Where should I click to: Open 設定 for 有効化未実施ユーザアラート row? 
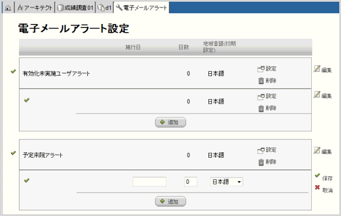267,69
